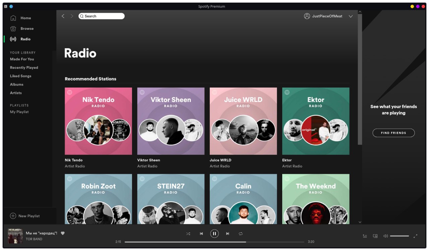Mute with the speaker icon

[385, 236]
